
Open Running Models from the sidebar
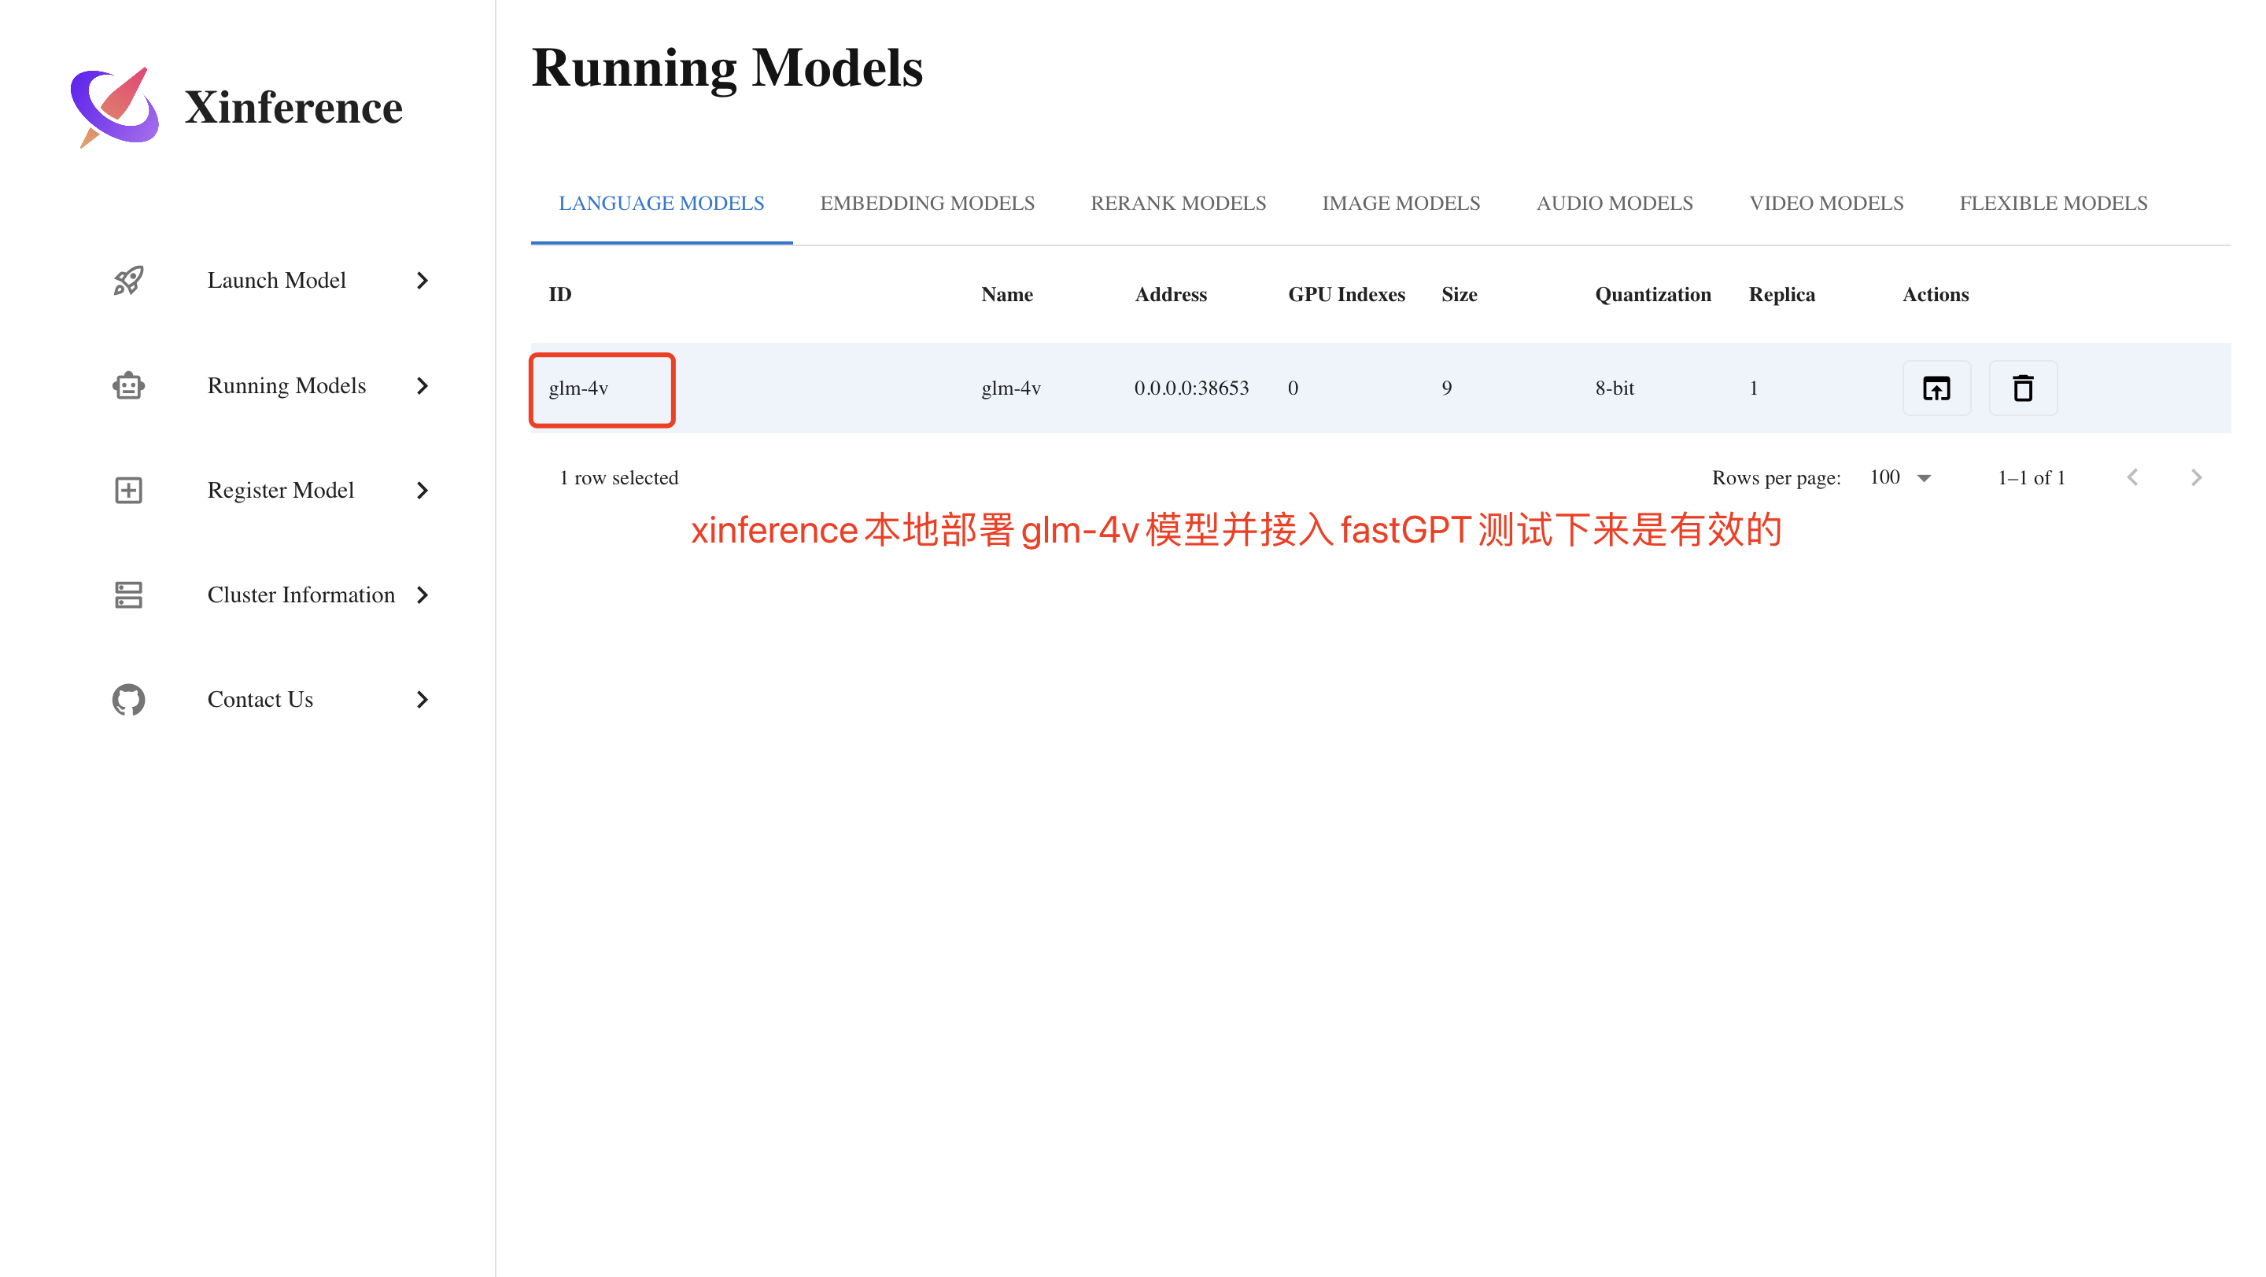pyautogui.click(x=286, y=385)
